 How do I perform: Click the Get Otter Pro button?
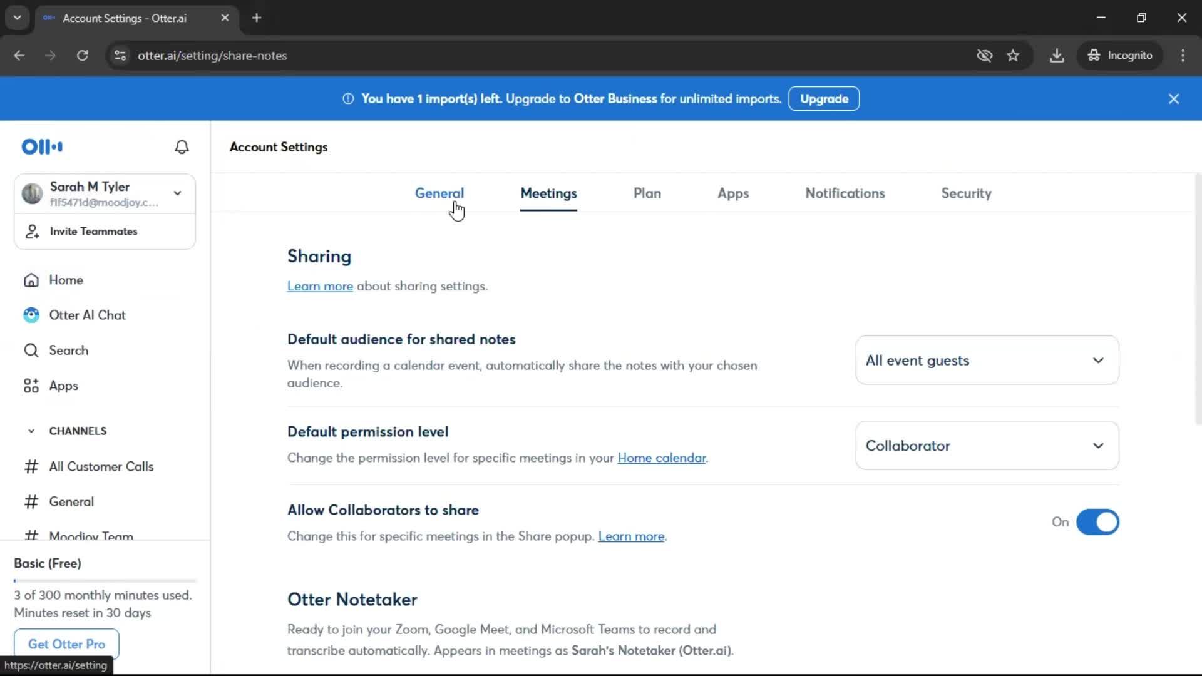tap(66, 644)
